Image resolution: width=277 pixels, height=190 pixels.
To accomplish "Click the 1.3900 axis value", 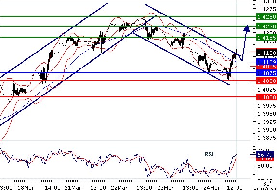I will [x=266, y=130].
